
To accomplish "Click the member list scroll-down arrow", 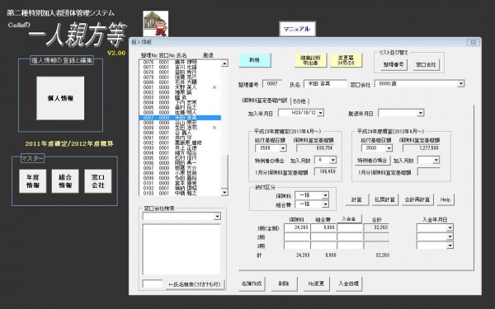I will (224, 192).
